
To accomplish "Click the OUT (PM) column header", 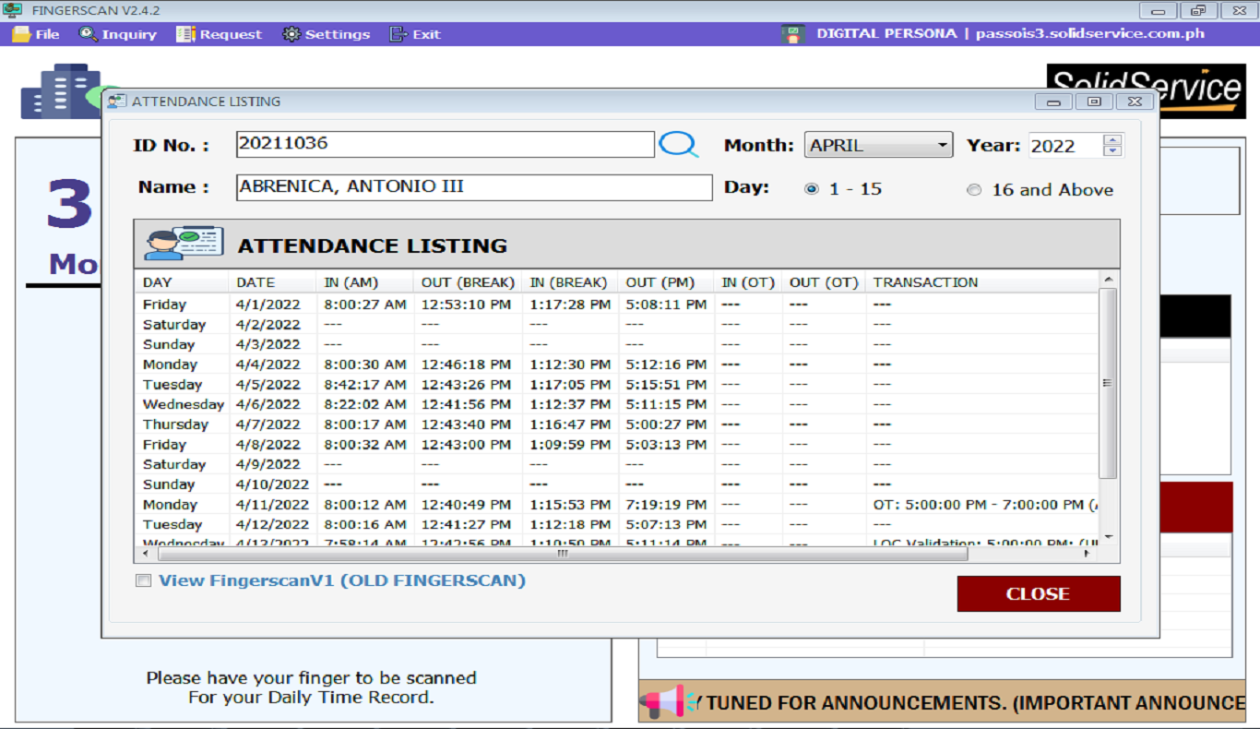I will pyautogui.click(x=667, y=282).
